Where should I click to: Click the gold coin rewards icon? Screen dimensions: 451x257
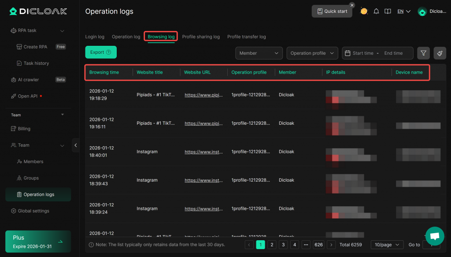click(364, 11)
